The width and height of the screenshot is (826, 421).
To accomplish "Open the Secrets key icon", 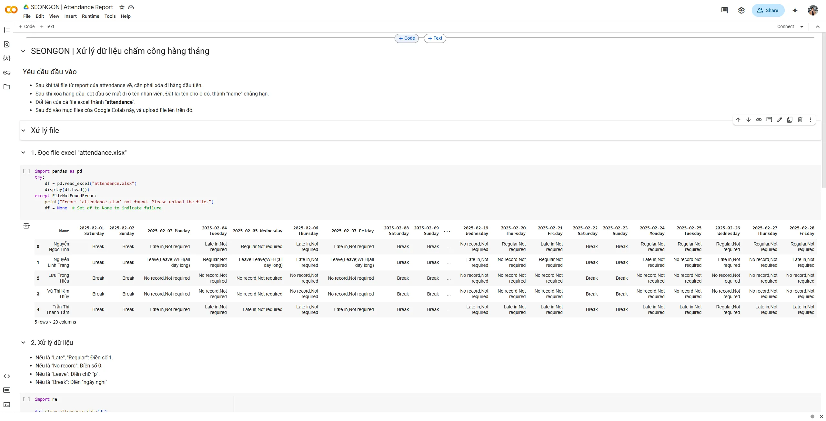I will pyautogui.click(x=7, y=73).
